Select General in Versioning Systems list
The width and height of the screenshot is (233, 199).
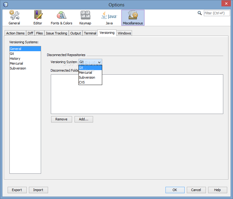pyautogui.click(x=25, y=49)
